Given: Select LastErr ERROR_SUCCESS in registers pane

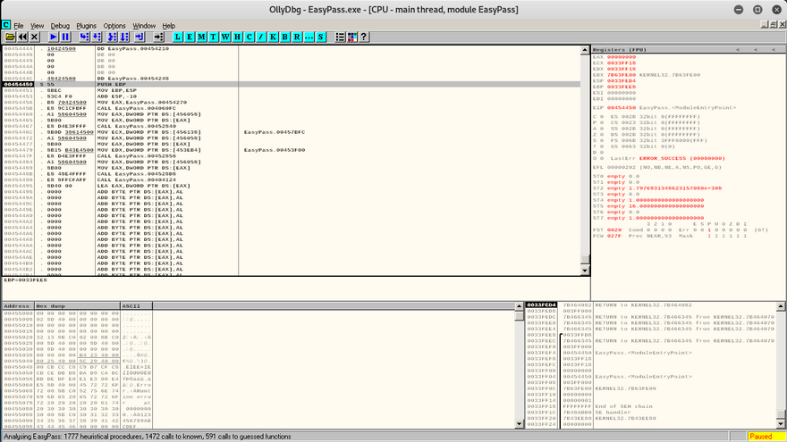Looking at the screenshot, I should pos(667,158).
